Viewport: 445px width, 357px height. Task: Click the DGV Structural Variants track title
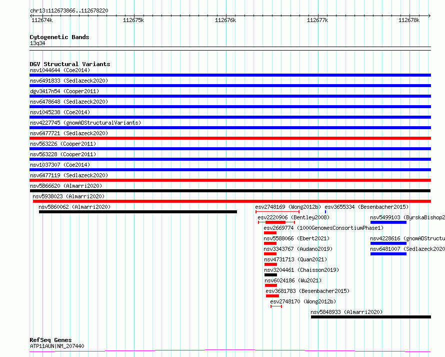(70, 64)
